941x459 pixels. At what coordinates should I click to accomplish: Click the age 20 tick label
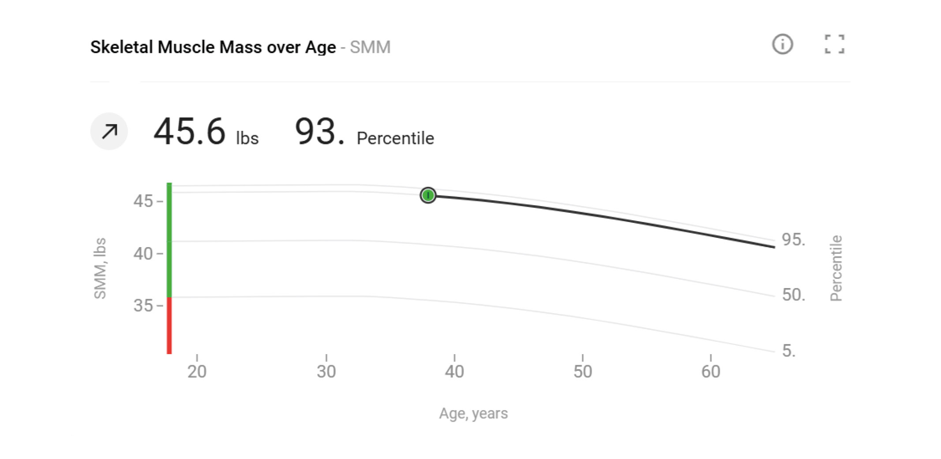tap(197, 371)
